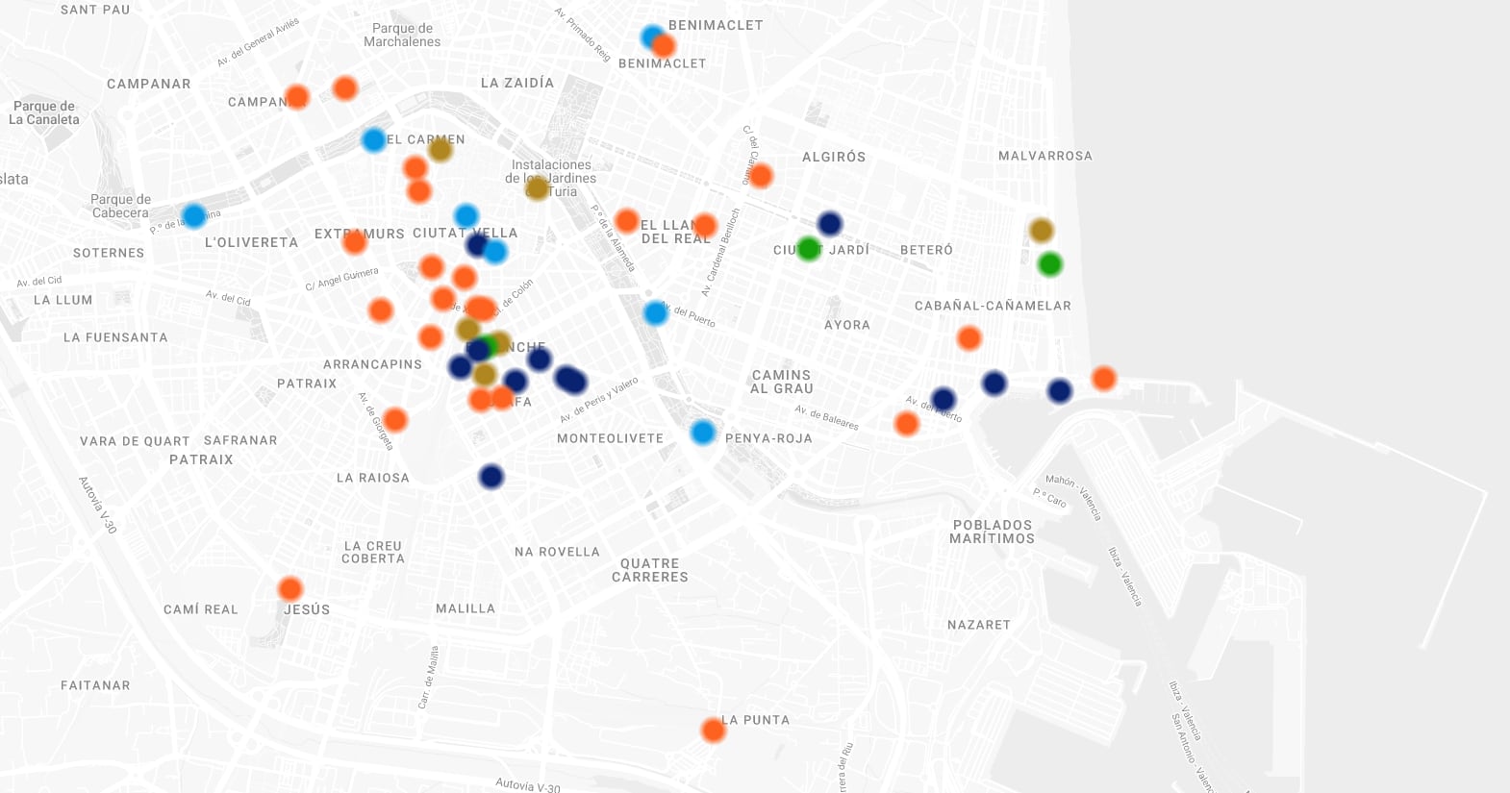Click the orange marker below C/ Angel Guimera

(381, 310)
